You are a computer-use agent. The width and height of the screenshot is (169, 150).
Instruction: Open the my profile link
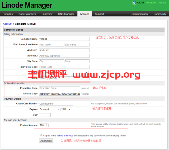click(x=151, y=3)
